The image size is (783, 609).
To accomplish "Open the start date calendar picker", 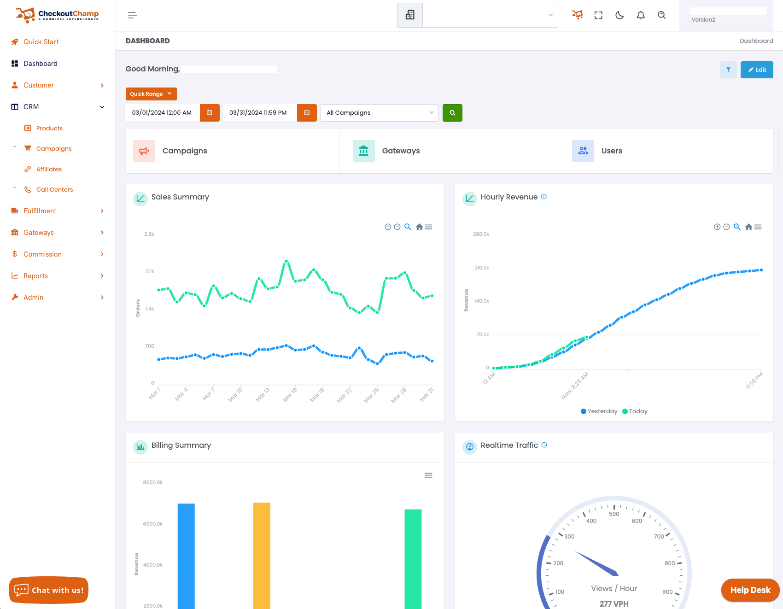I will tap(210, 113).
